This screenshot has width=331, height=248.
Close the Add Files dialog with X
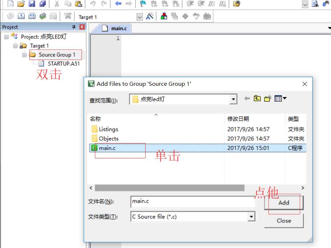click(x=305, y=84)
